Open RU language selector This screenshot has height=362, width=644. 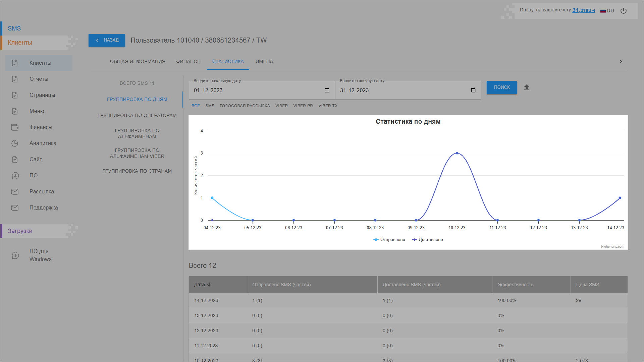(x=607, y=11)
